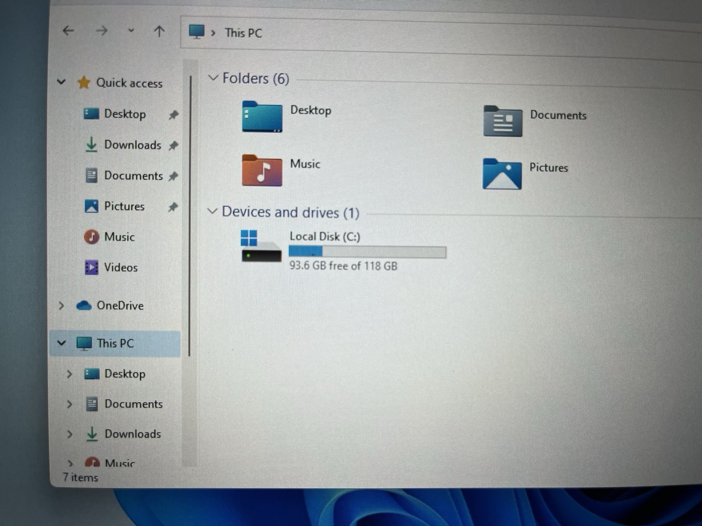Open Downloads under Quick access
Screen dimensions: 702x526
133,145
